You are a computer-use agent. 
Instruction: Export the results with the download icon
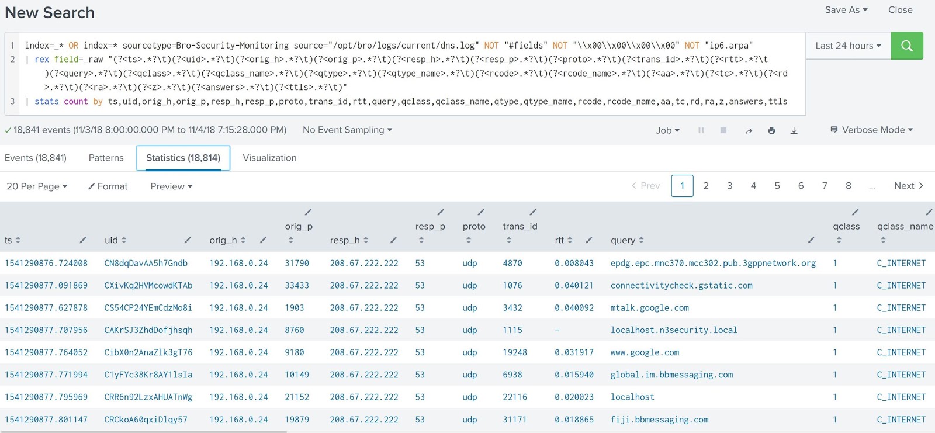click(794, 130)
